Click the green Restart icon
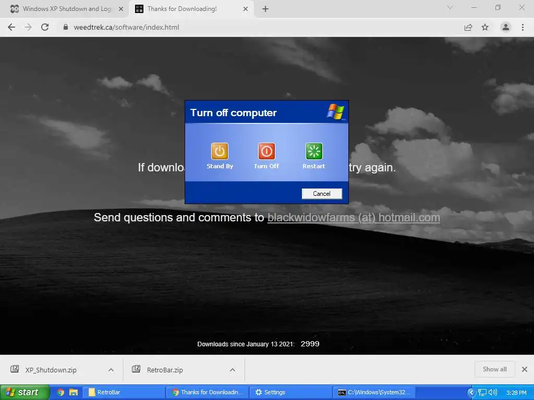The image size is (534, 400). (313, 151)
